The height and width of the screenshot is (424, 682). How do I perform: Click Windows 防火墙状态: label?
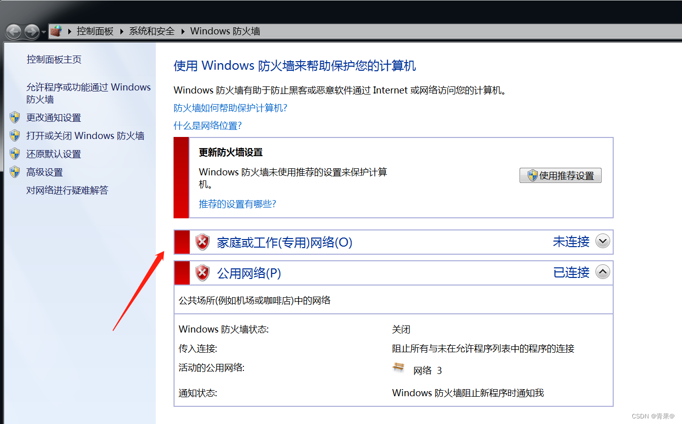click(x=224, y=329)
